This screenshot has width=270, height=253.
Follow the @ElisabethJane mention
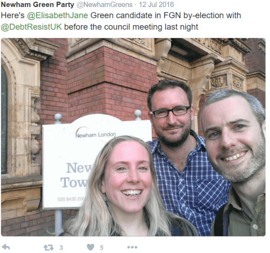pyautogui.click(x=57, y=16)
